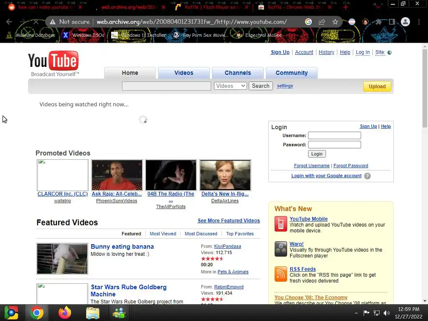428x321 pixels.
Task: Open the Windows ISOs bookmark
Action: 84,35
